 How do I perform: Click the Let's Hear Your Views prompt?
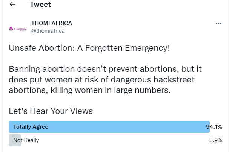pyautogui.click(x=51, y=111)
